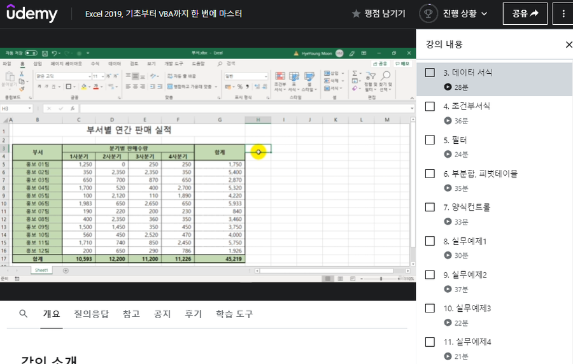Viewport: 573px width, 364px height.
Task: Select the Sheet1 sheet tab
Action: click(41, 270)
